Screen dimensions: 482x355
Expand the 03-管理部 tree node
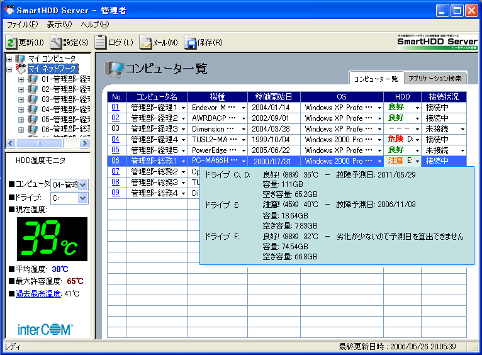coord(21,99)
